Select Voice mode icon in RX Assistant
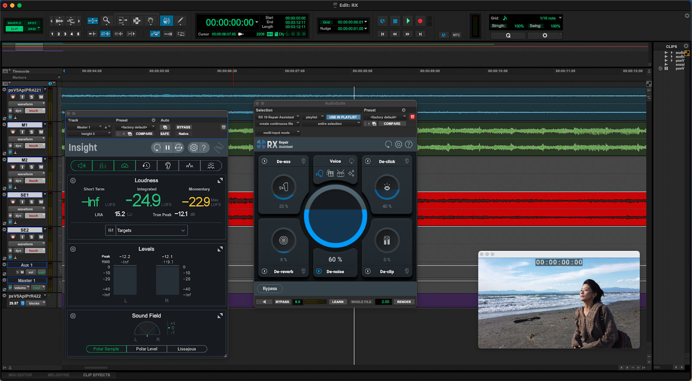This screenshot has height=381, width=692. click(320, 174)
